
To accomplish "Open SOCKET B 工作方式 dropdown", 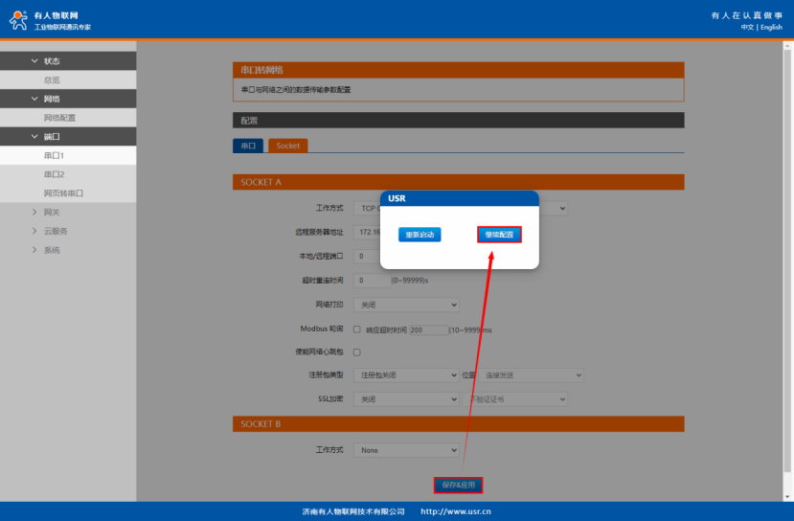I will tap(406, 450).
